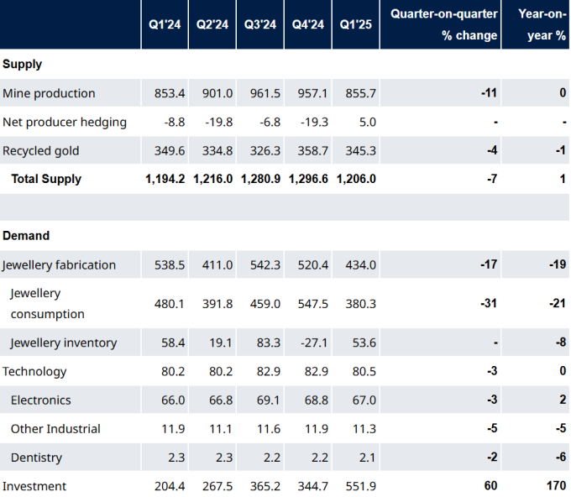The height and width of the screenshot is (497, 571).
Task: Select the Jewellery consumption row label
Action: click(47, 303)
